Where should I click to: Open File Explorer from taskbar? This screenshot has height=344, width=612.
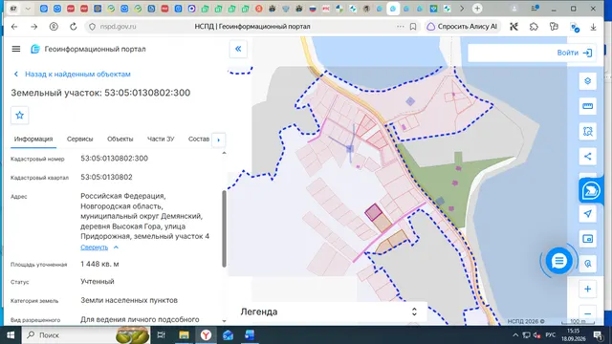point(184,335)
